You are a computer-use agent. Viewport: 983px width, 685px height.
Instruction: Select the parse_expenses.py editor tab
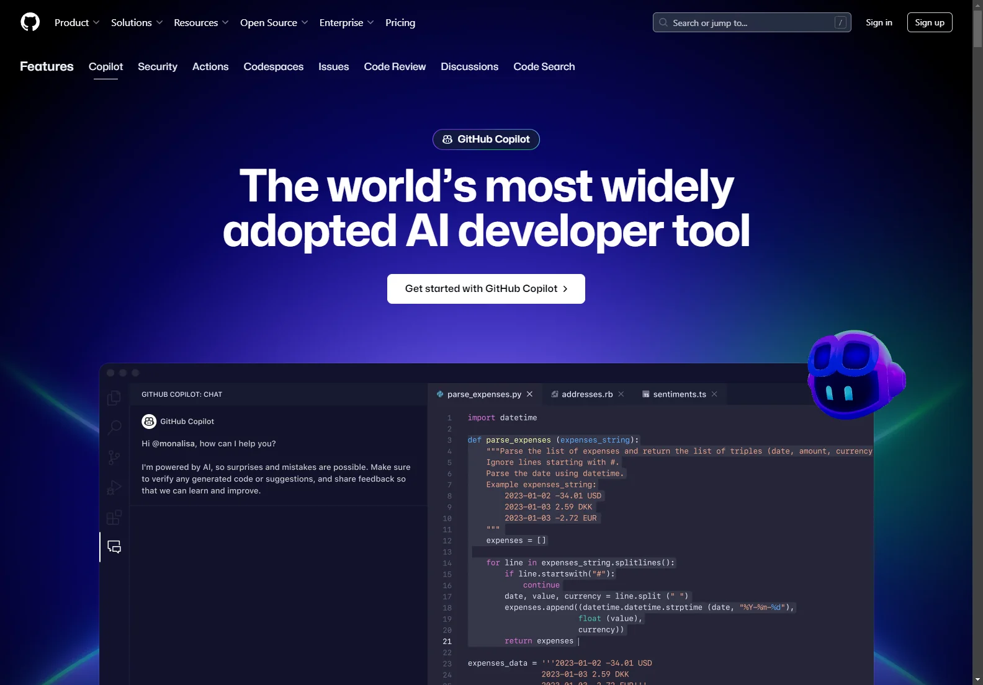[x=484, y=394]
